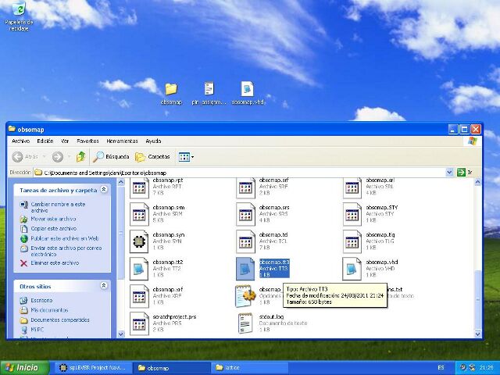Select the obsomap.vhd file icon in the window
500x375 pixels.
point(352,269)
